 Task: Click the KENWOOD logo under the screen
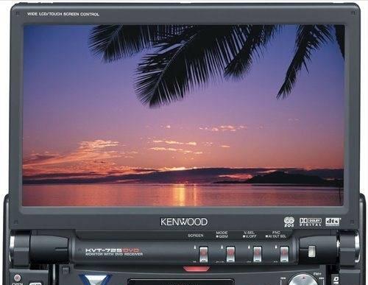184,222
